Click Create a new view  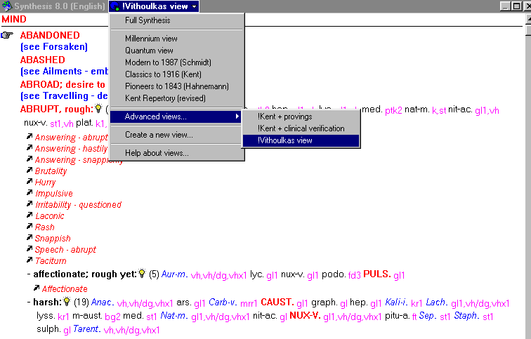(x=176, y=135)
